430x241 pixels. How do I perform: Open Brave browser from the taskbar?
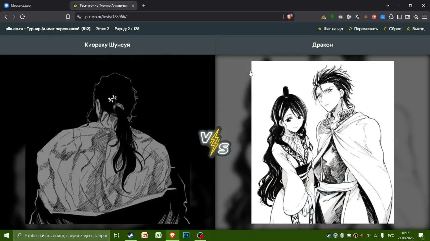(x=172, y=235)
